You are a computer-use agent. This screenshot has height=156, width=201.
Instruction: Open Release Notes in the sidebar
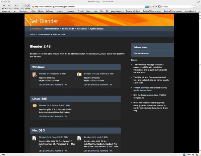(x=152, y=47)
